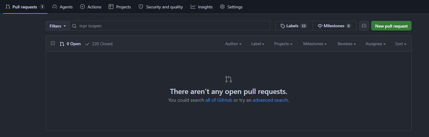
Task: Expand the Reviews filter dropdown
Action: 347,44
